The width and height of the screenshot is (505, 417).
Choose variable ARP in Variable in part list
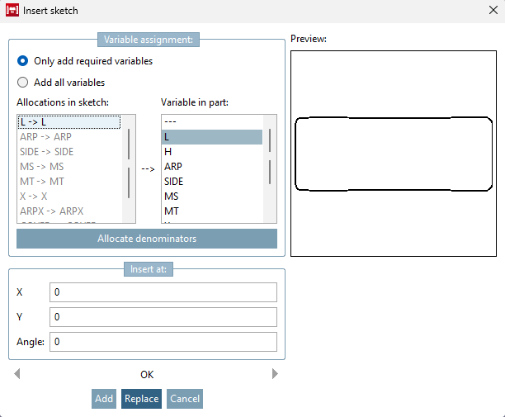point(212,167)
